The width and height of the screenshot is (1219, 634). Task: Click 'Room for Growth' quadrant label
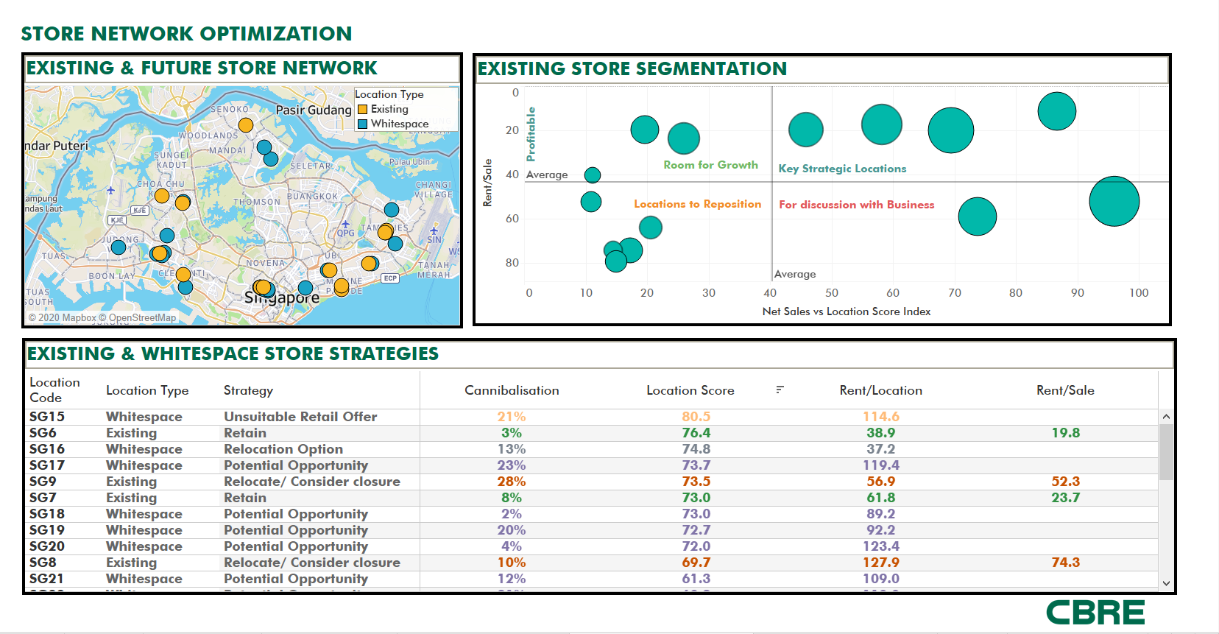tap(710, 165)
